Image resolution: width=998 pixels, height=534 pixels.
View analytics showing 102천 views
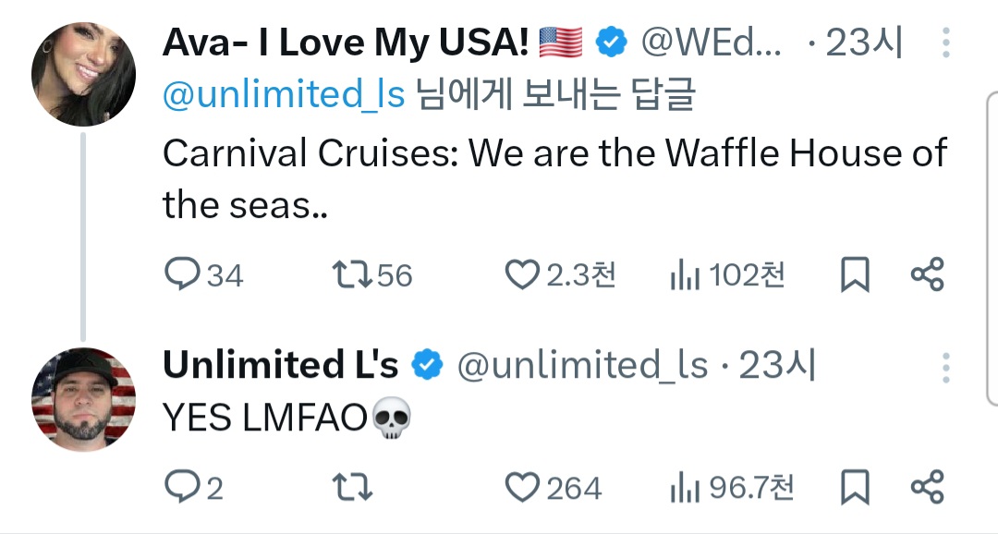682,275
